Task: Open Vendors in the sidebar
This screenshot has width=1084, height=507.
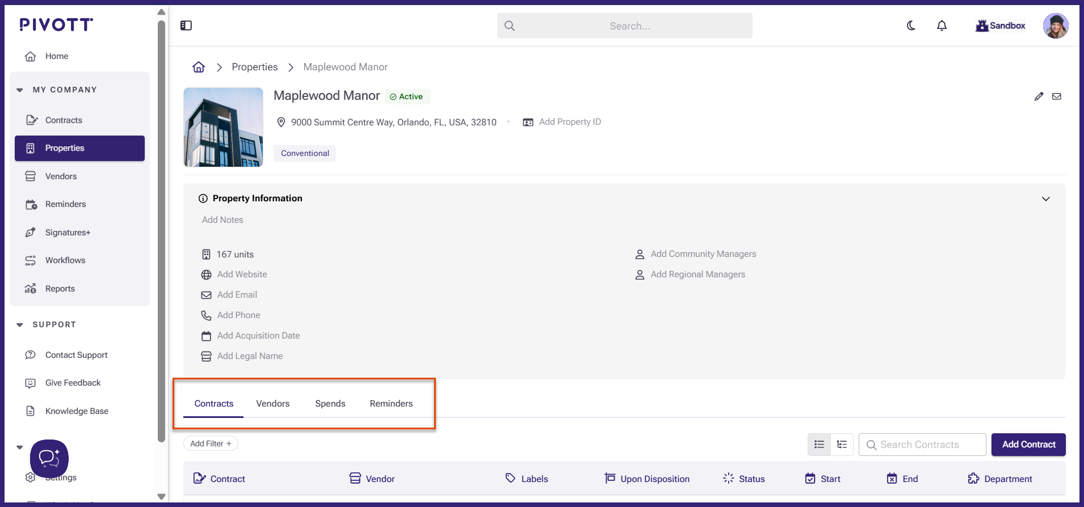Action: coord(79,176)
